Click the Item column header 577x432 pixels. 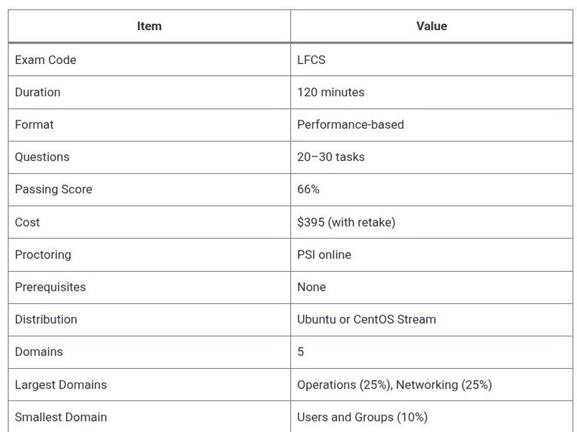tap(149, 26)
